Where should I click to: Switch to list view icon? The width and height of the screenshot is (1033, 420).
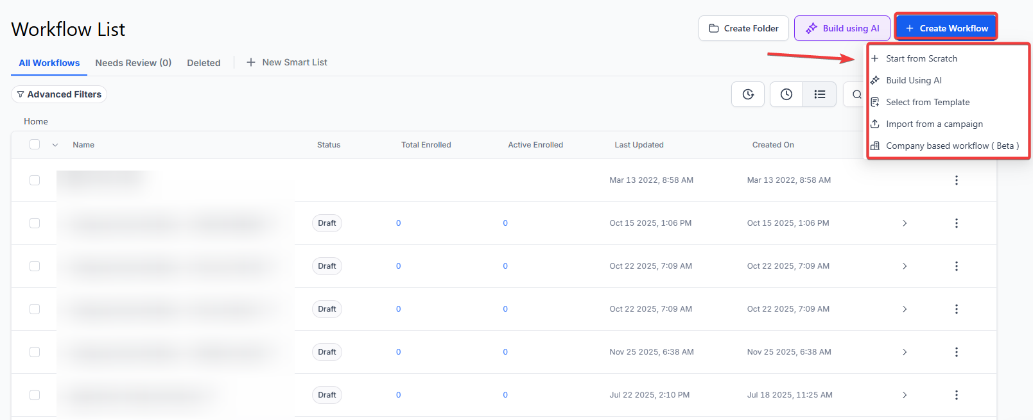820,94
